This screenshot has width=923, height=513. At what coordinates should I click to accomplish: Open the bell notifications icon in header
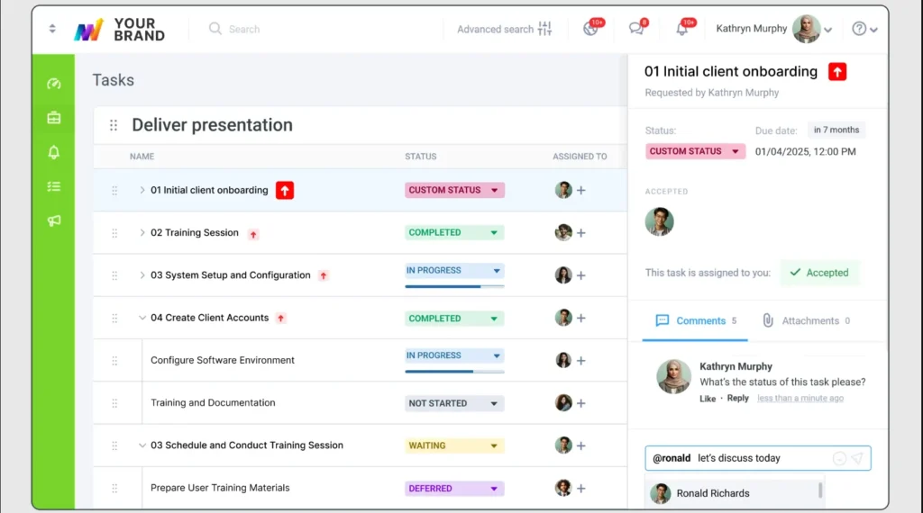681,29
